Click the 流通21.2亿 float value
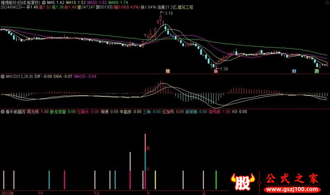The height and width of the screenshot is (195, 330). 167,7
